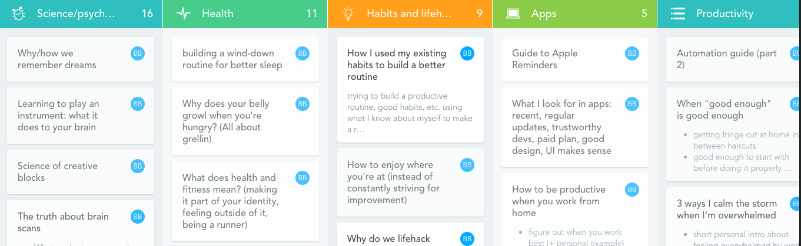The image size is (801, 246).
Task: Click the card count 11 on Health column
Action: point(312,14)
